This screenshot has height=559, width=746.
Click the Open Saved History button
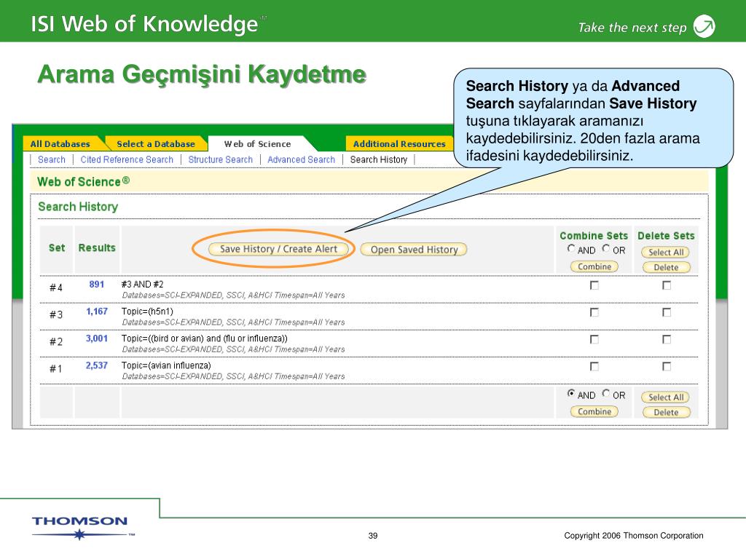[x=414, y=250]
